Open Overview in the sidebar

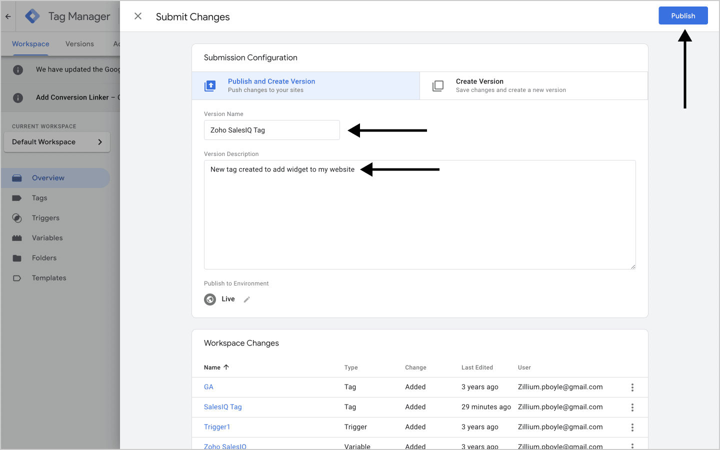click(x=55, y=178)
